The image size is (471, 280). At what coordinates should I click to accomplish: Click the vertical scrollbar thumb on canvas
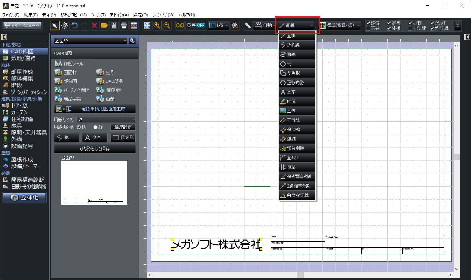click(x=457, y=157)
